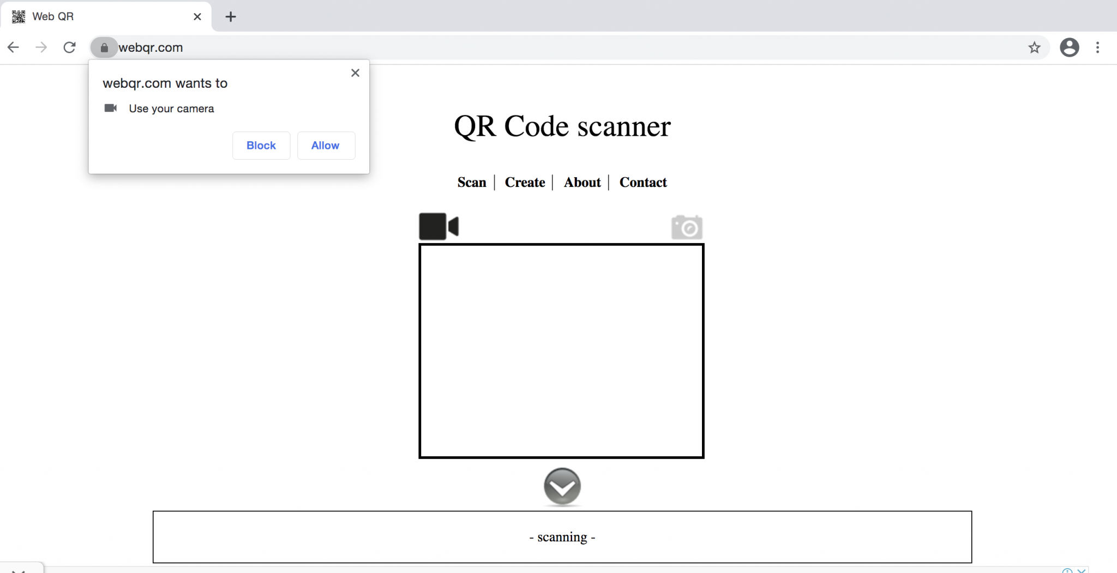Open the Contact page
Viewport: 1117px width, 573px height.
[643, 183]
